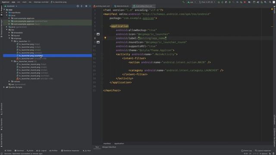Open the Android project view dropdown
The image size is (276, 155).
coord(11,6)
